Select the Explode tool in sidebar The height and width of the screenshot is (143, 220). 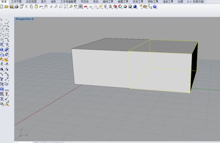click(x=6, y=59)
